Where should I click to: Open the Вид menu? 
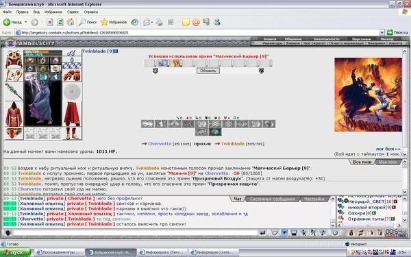[36, 12]
